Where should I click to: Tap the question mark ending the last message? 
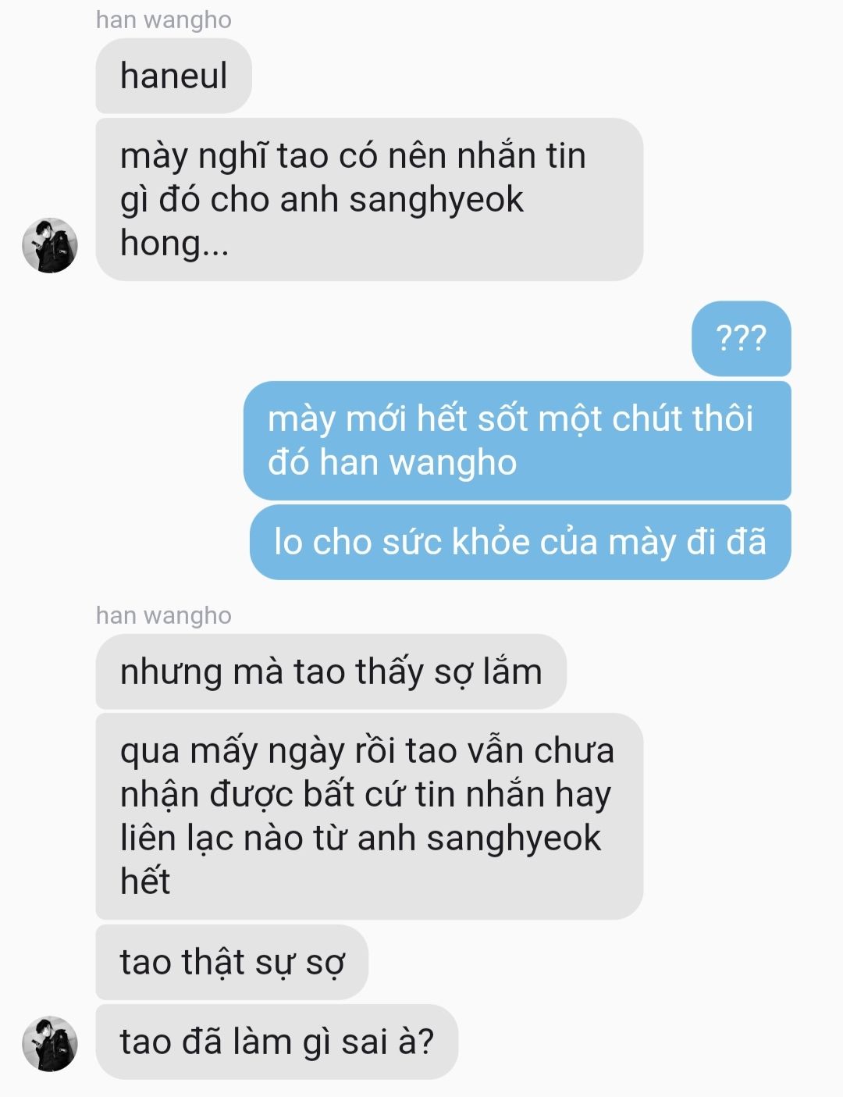[426, 1042]
